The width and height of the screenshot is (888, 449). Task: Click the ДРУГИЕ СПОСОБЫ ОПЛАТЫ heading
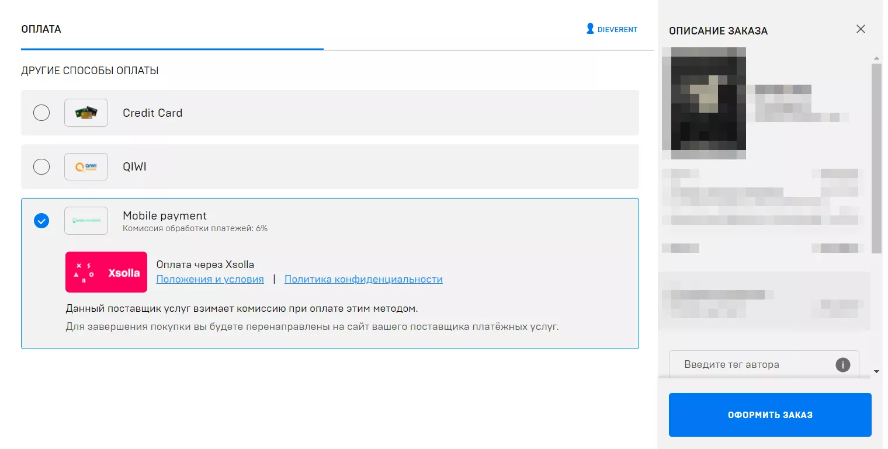click(90, 71)
